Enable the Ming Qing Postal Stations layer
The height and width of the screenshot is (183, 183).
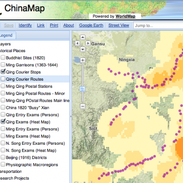point(3,86)
